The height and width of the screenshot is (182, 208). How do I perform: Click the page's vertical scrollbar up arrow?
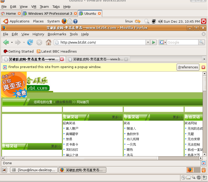pyautogui.click(x=204, y=73)
